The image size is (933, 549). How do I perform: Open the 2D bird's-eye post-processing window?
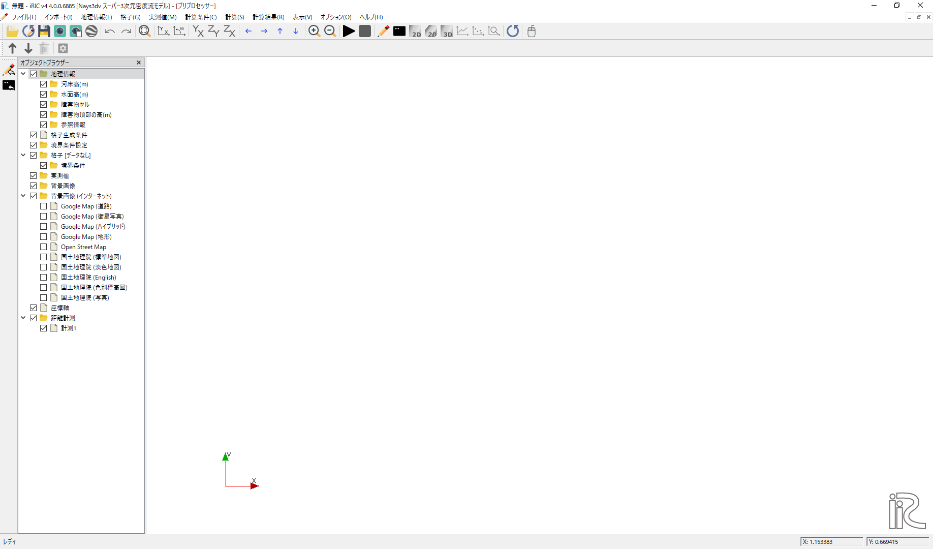431,32
